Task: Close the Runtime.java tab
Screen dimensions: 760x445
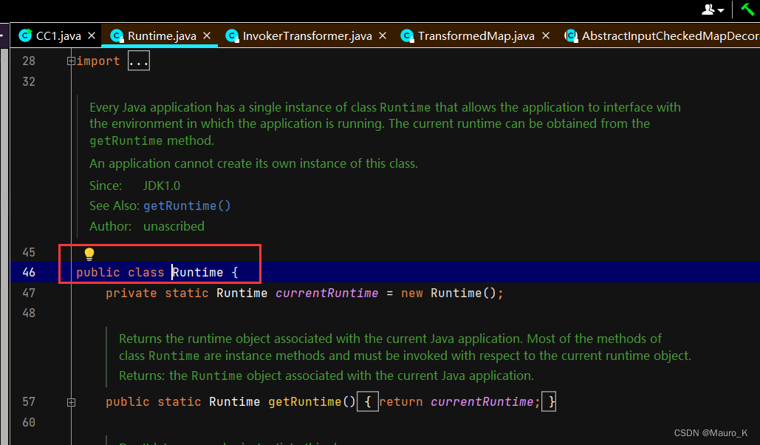Action: tap(207, 36)
